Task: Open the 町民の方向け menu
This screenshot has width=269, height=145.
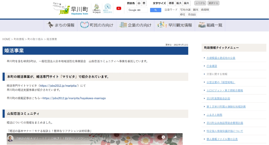Action: (x=97, y=25)
